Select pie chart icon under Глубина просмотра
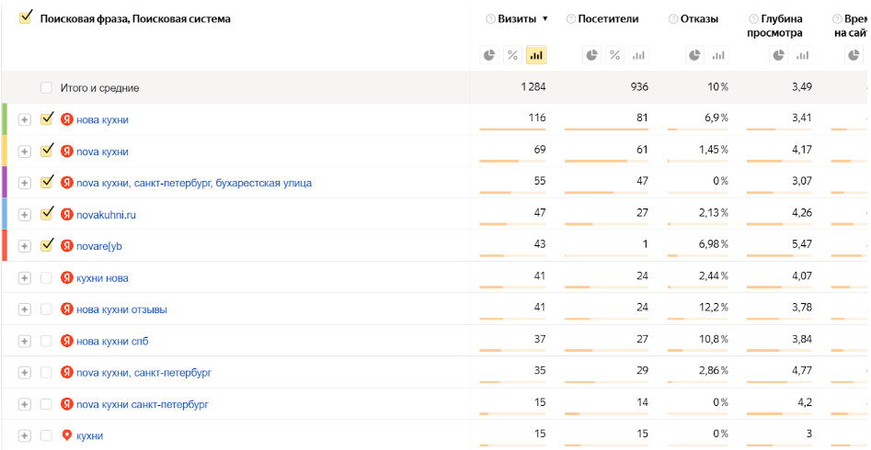The width and height of the screenshot is (871, 450). click(778, 55)
